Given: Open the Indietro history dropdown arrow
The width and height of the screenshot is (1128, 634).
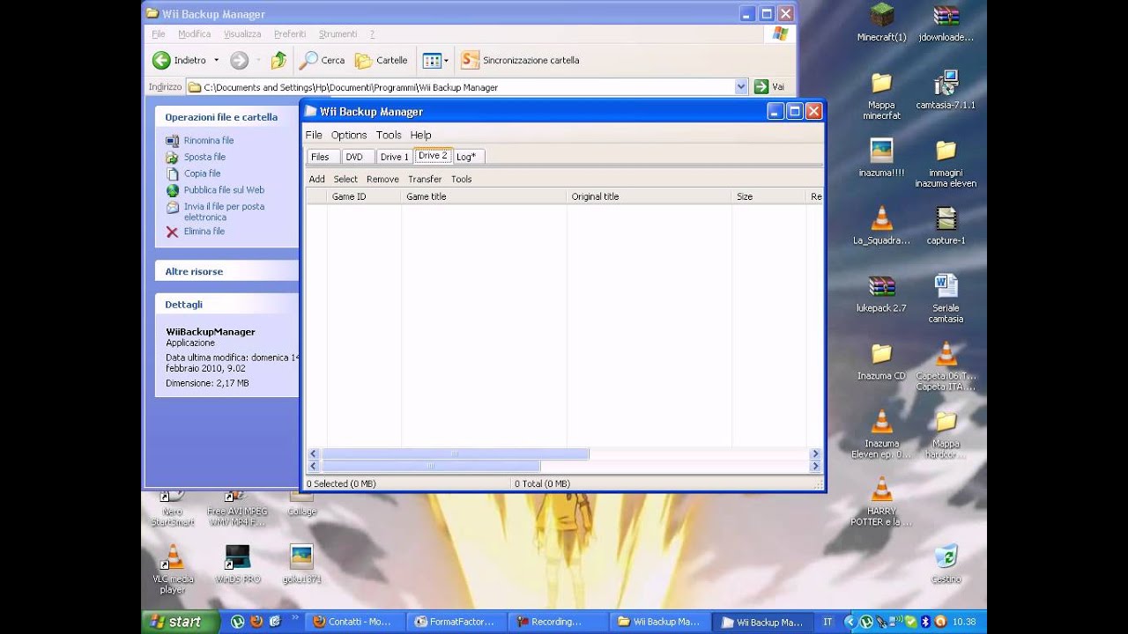Looking at the screenshot, I should click(x=216, y=60).
